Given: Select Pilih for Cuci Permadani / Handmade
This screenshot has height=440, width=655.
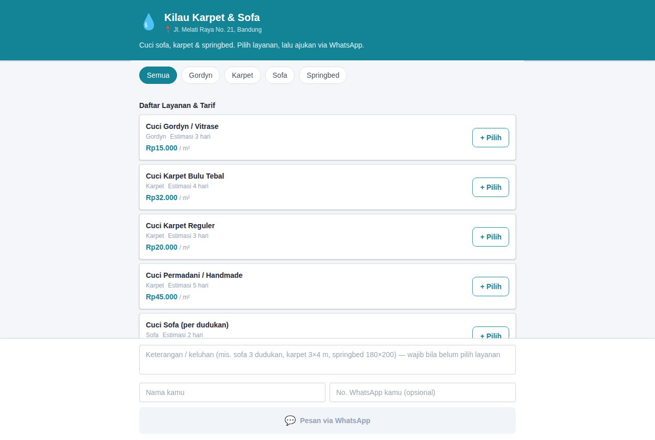Looking at the screenshot, I should [491, 287].
